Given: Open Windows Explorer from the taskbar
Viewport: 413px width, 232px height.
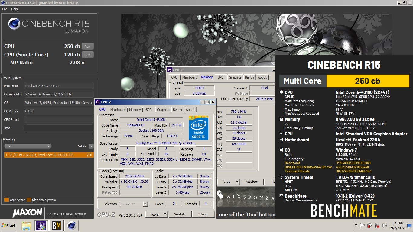Looking at the screenshot, I should (x=26, y=225).
